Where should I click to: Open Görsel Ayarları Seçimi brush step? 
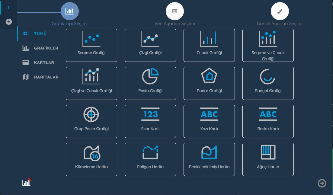coord(280,11)
